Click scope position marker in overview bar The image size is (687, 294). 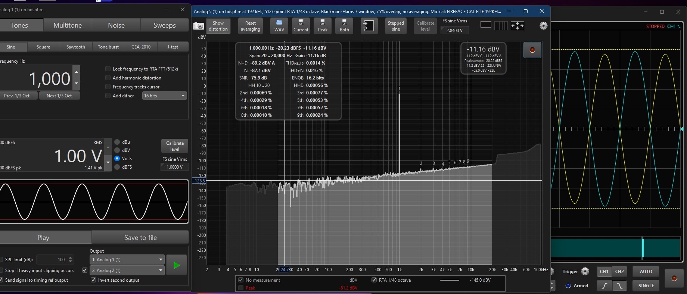[x=643, y=248]
